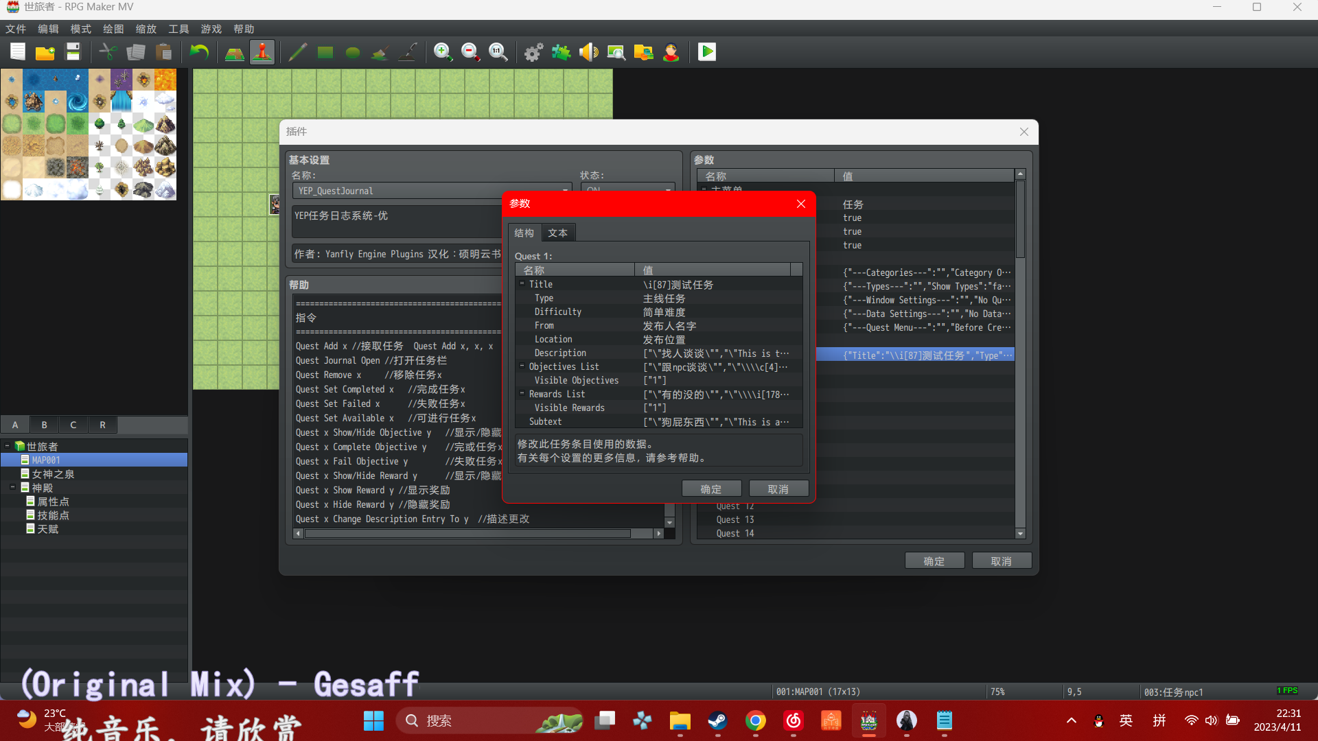Open the Plugin Manager puzzle icon
The height and width of the screenshot is (741, 1318).
click(561, 52)
